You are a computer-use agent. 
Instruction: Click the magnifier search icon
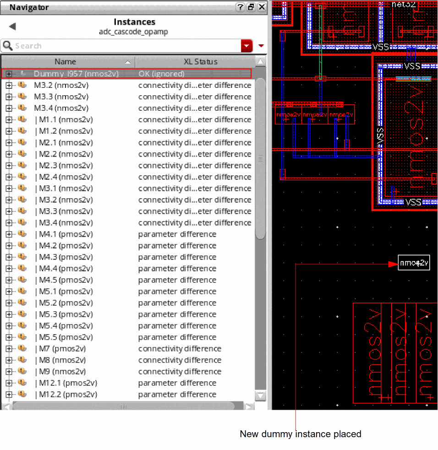coord(7,46)
